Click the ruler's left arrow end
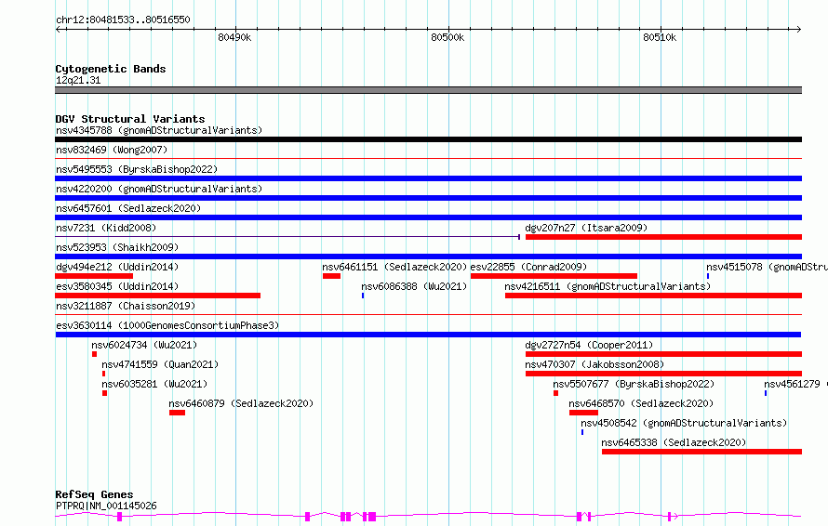The image size is (828, 526). click(58, 30)
